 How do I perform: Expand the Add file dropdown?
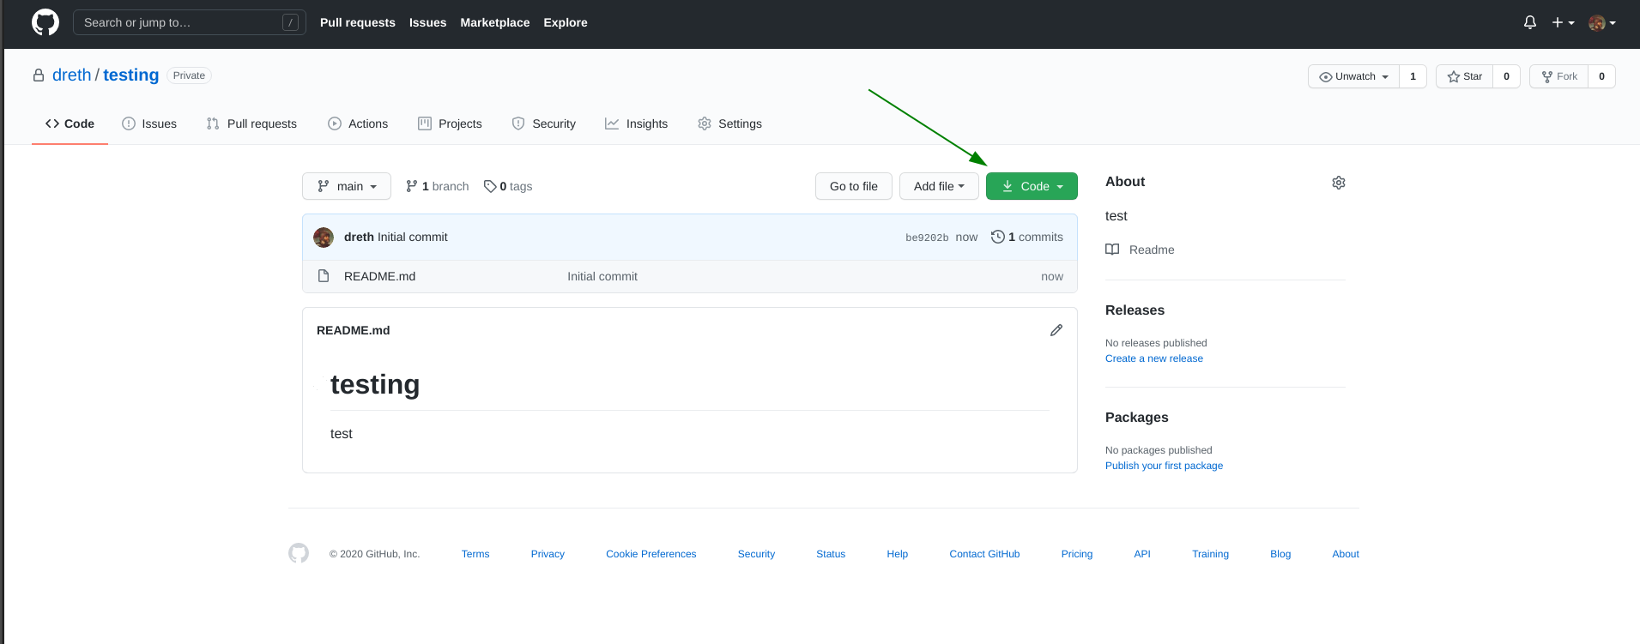939,186
